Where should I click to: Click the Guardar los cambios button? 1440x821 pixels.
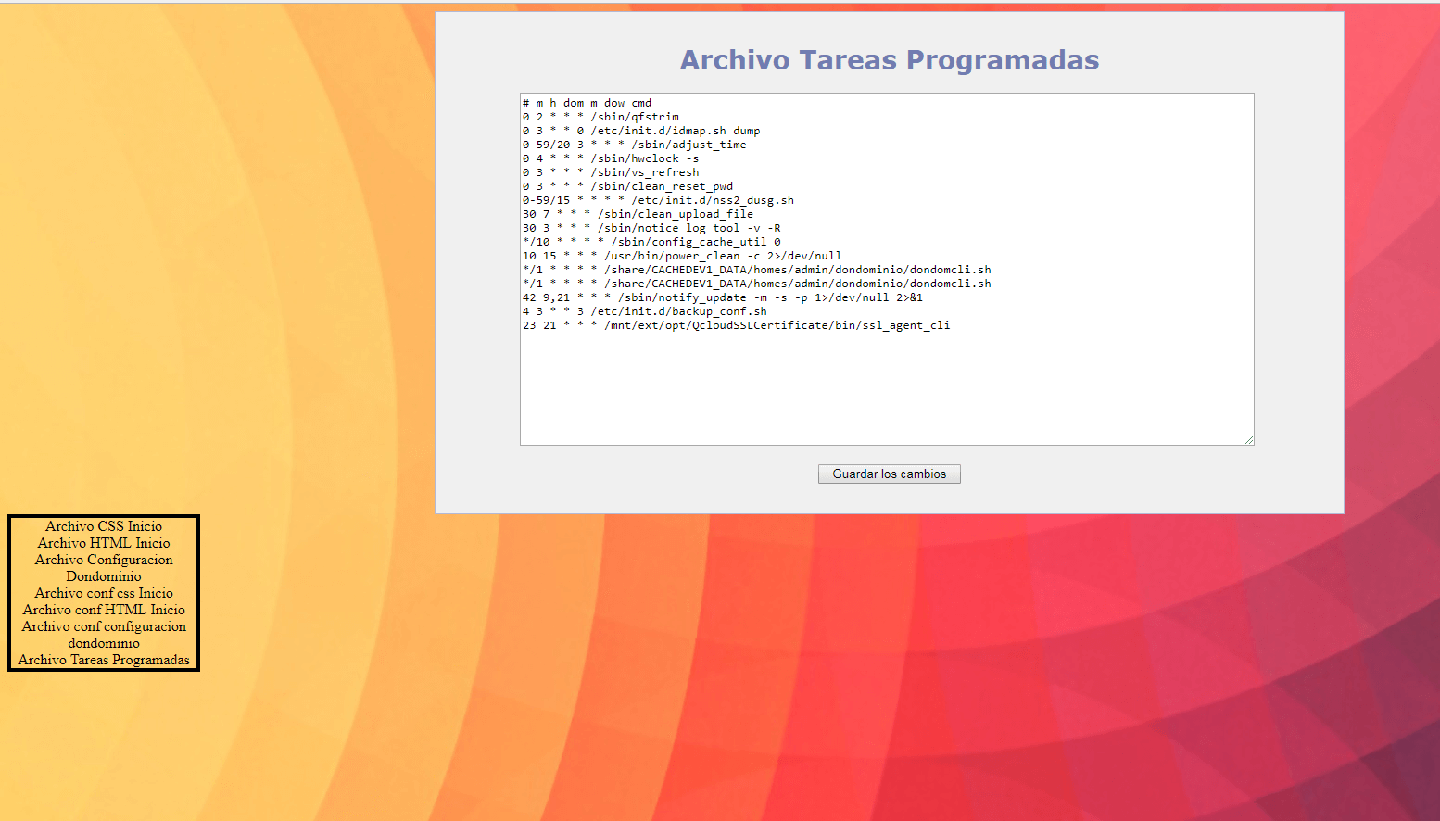click(x=889, y=474)
